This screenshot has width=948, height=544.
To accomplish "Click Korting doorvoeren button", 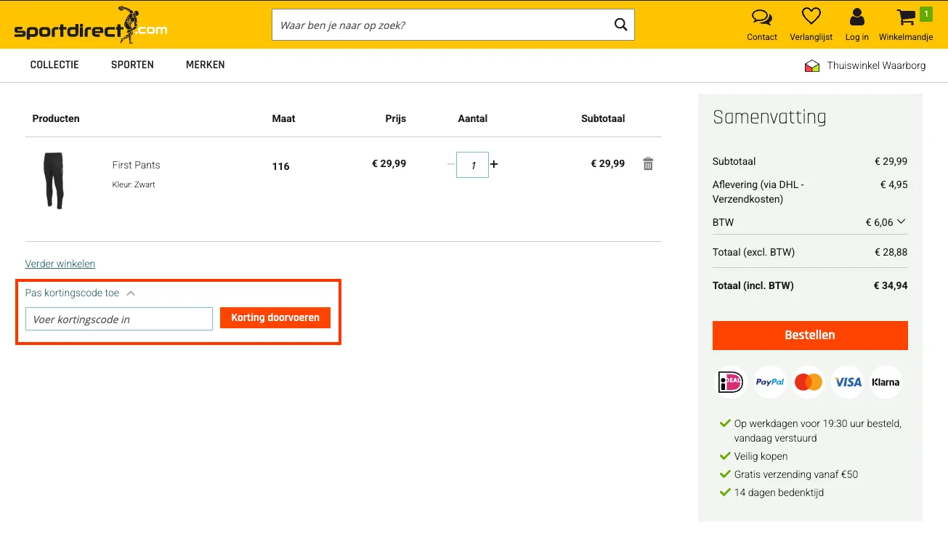I will (x=275, y=317).
